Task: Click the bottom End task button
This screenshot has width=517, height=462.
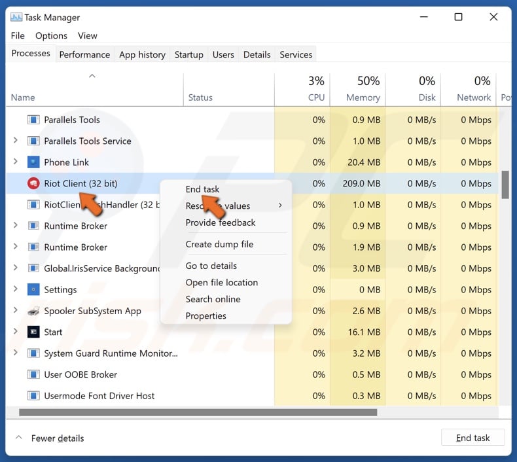Action: (472, 438)
